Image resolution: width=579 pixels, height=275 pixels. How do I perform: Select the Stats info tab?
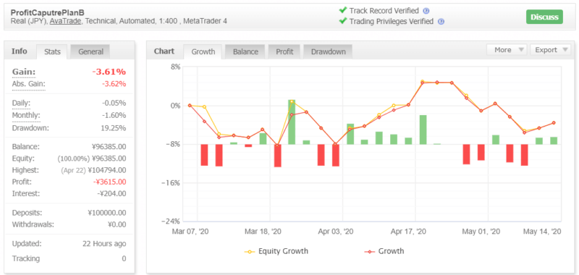tap(52, 51)
